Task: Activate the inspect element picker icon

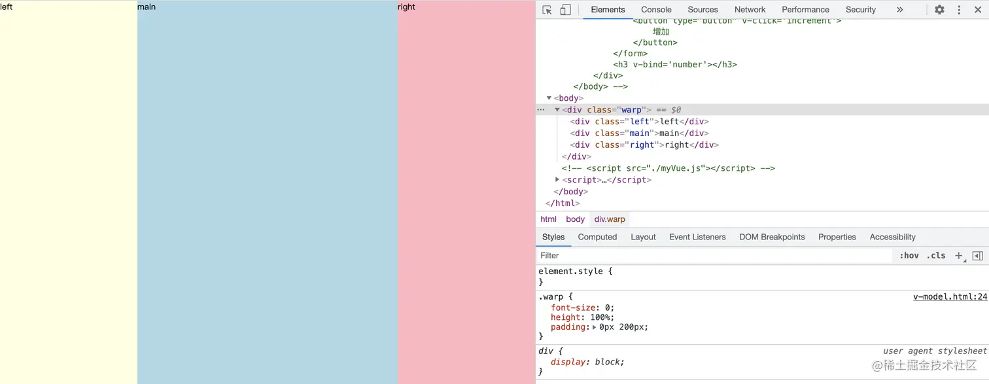Action: coord(547,10)
